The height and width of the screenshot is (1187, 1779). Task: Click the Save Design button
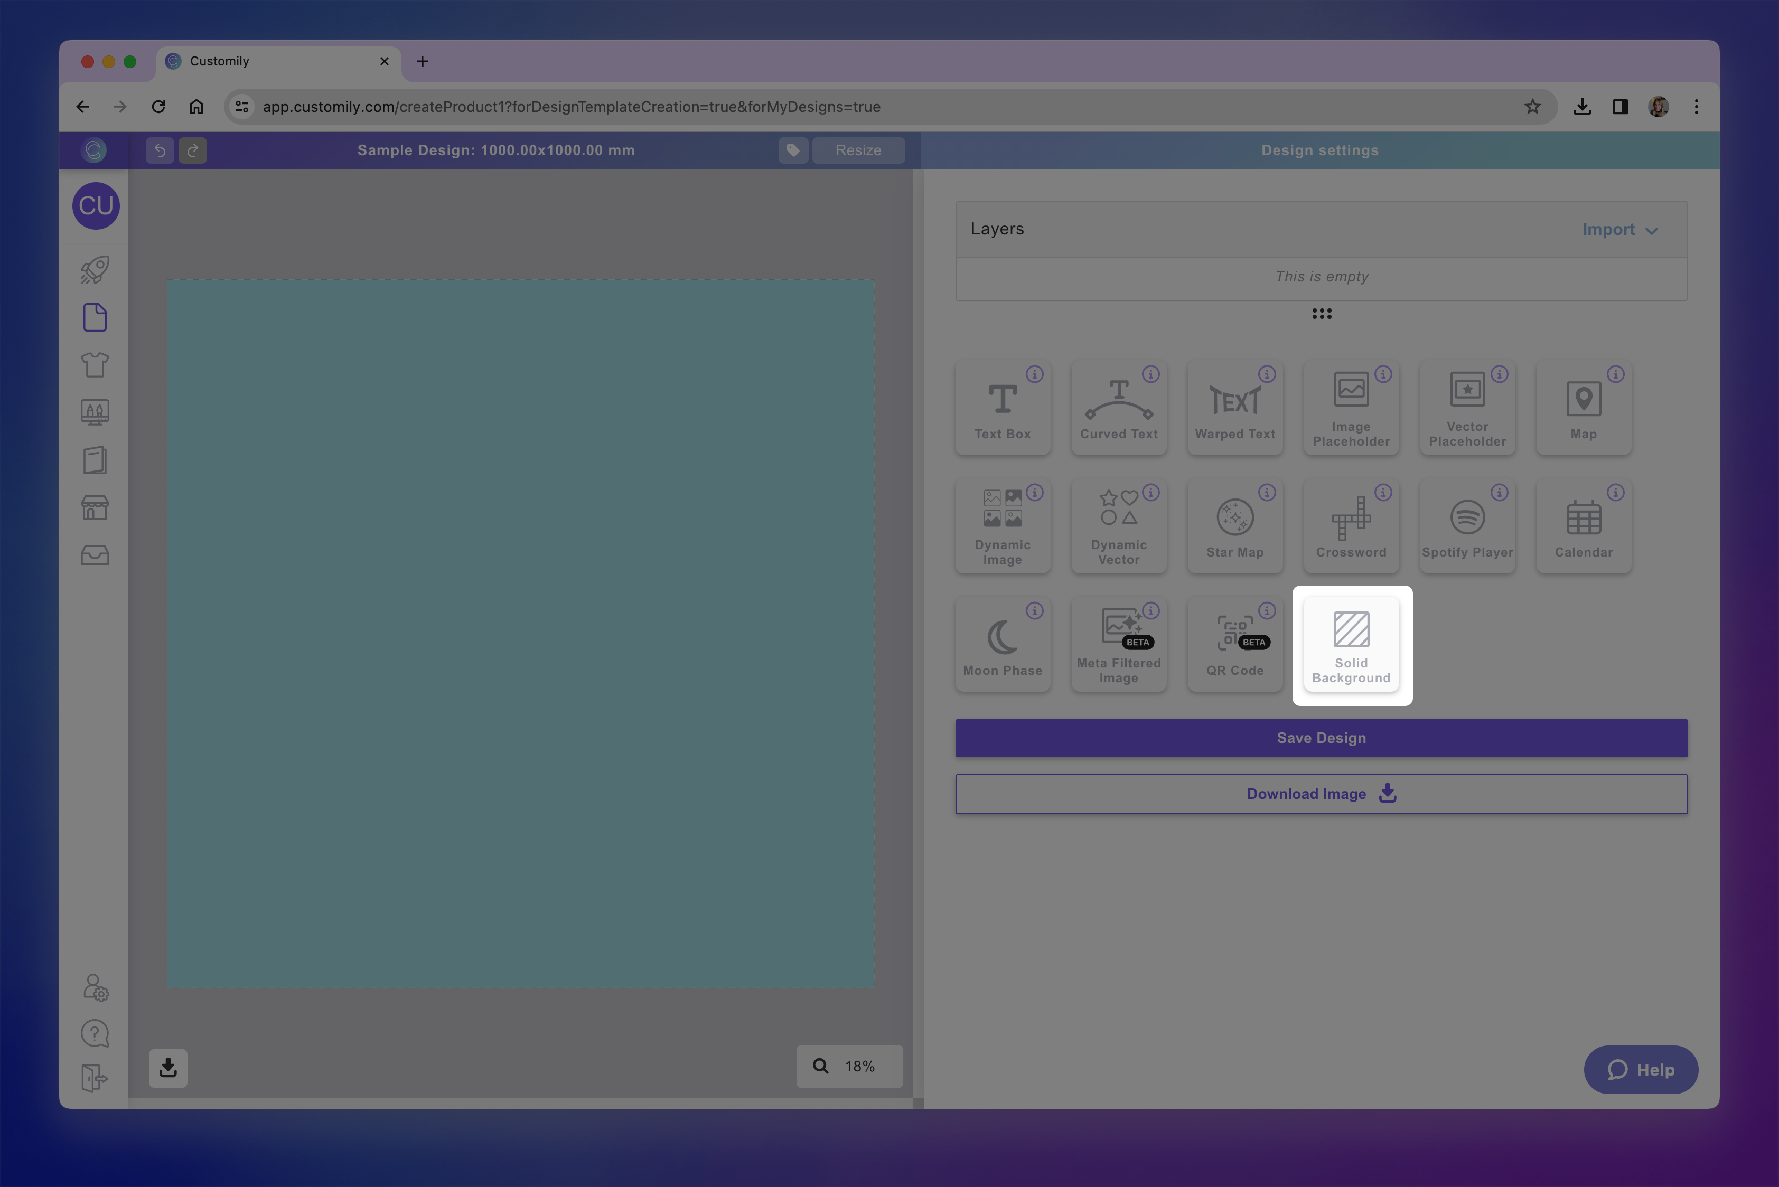tap(1321, 738)
